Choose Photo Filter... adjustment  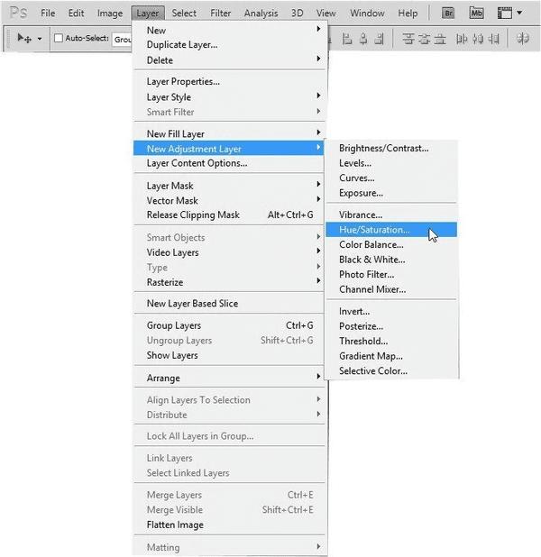tap(391, 275)
